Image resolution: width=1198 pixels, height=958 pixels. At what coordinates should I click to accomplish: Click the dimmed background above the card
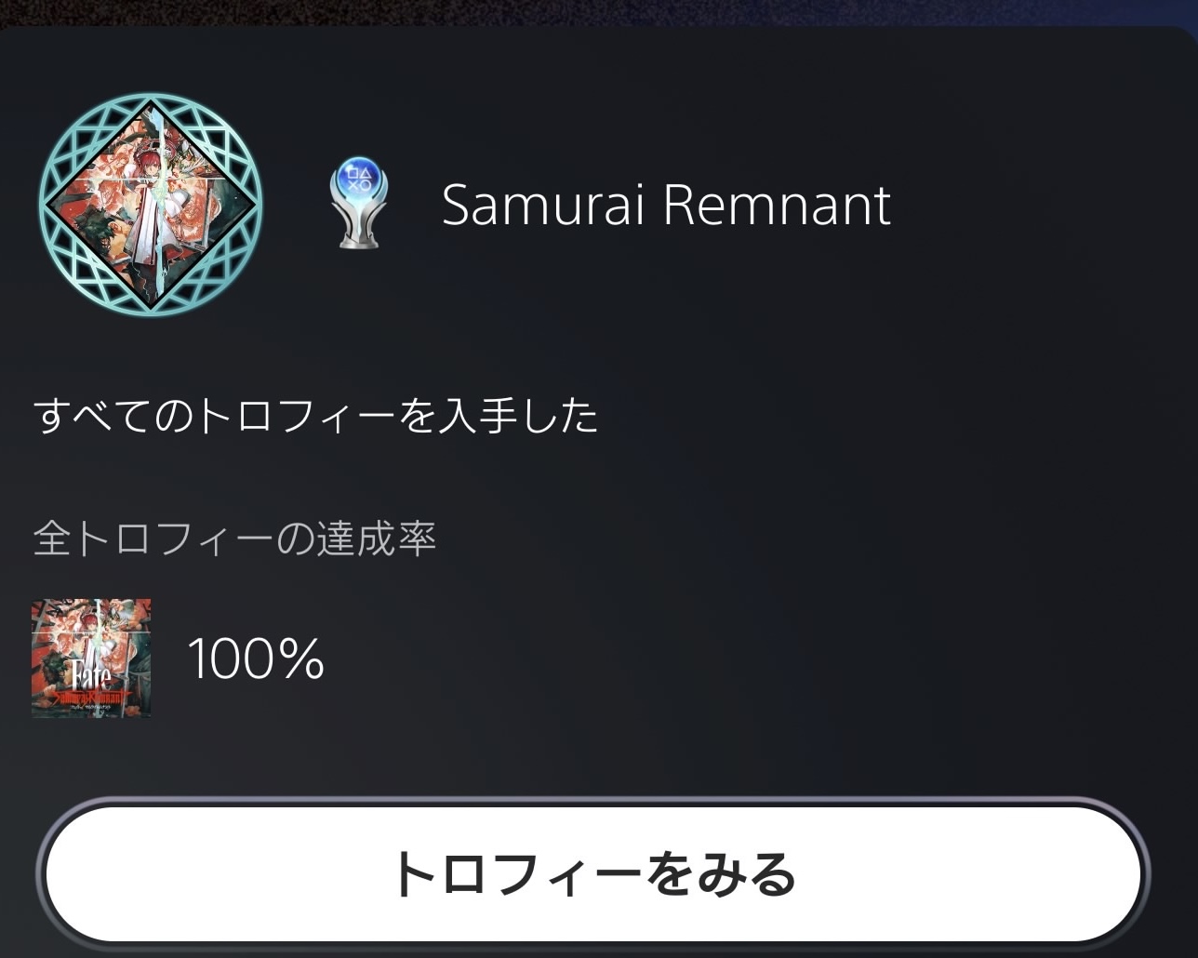click(x=599, y=13)
